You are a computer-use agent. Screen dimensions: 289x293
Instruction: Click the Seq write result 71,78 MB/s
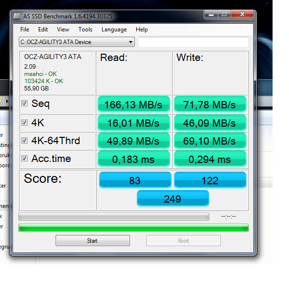(210, 104)
